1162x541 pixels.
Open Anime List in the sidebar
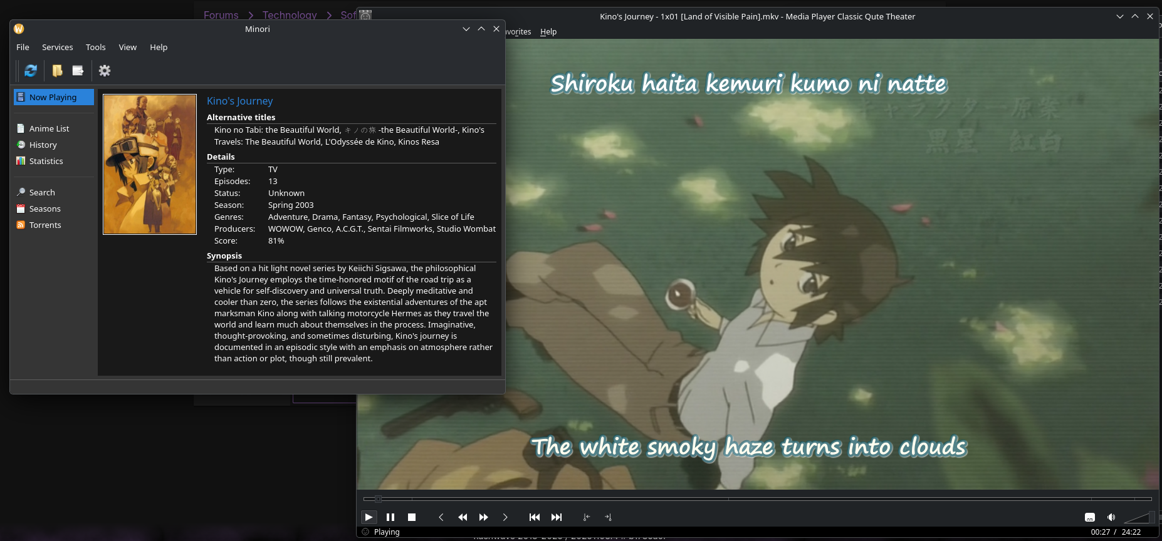[49, 128]
